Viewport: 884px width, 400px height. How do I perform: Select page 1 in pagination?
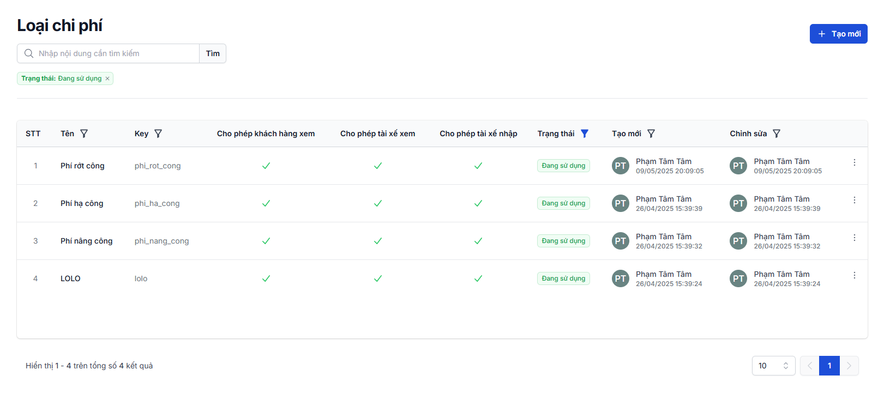[829, 366]
